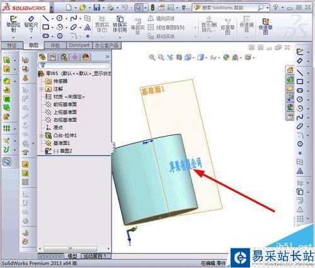This screenshot has width=315, height=268.
Task: Open the Appearances task pane tab
Action: pyautogui.click(x=290, y=106)
